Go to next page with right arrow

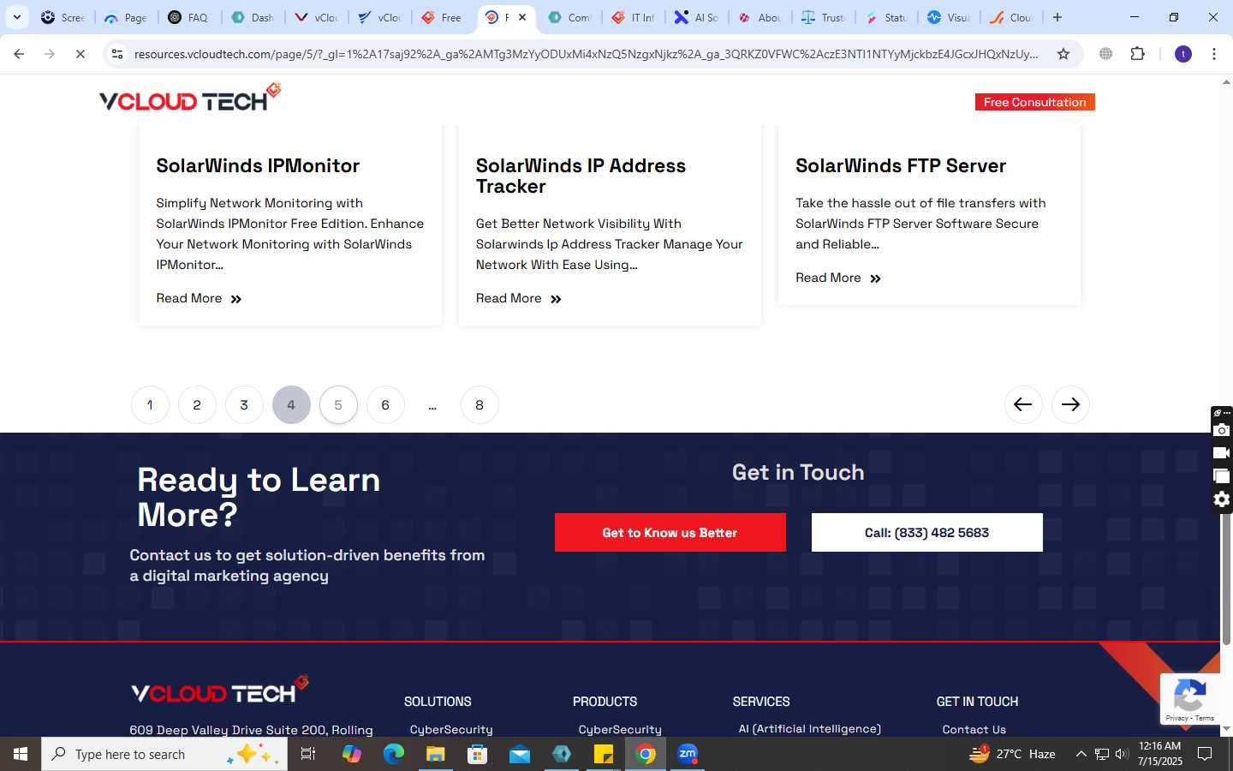click(x=1070, y=404)
